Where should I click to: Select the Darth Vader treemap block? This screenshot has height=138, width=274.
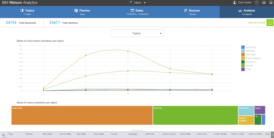(x=82, y=115)
